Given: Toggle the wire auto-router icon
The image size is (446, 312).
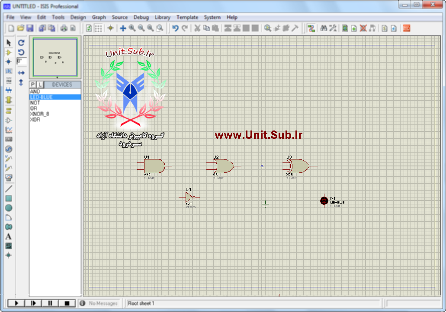Looking at the screenshot, I should 311,28.
